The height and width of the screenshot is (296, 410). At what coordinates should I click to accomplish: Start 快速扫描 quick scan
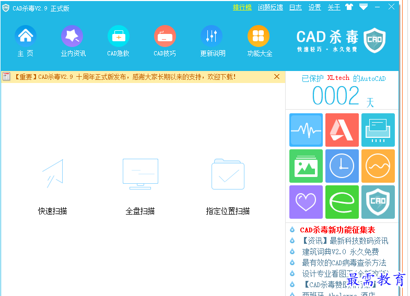point(53,187)
